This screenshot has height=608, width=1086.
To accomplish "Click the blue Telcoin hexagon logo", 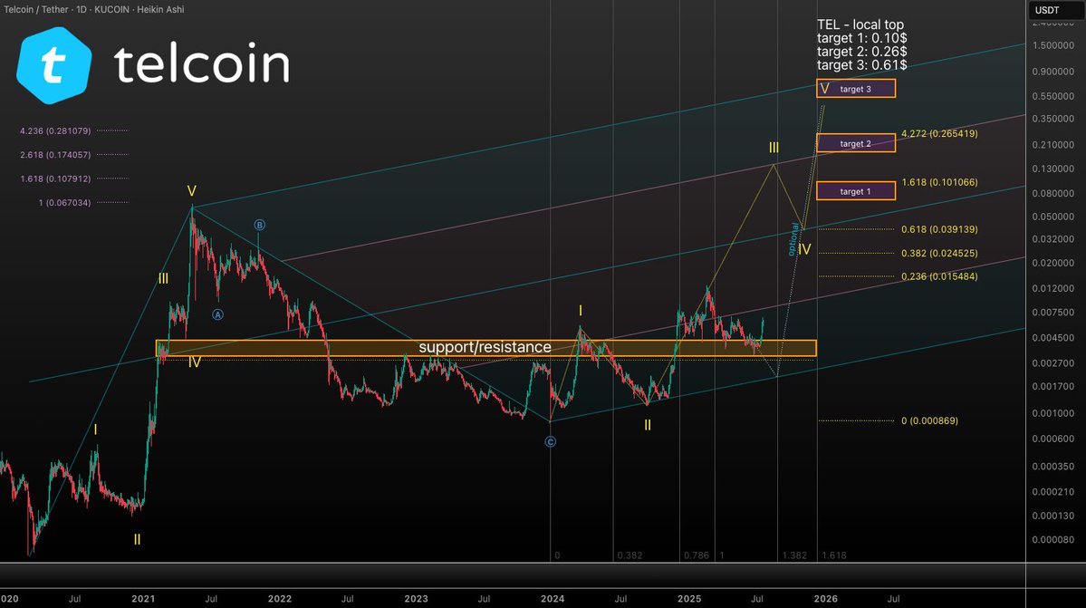I will tap(54, 66).
